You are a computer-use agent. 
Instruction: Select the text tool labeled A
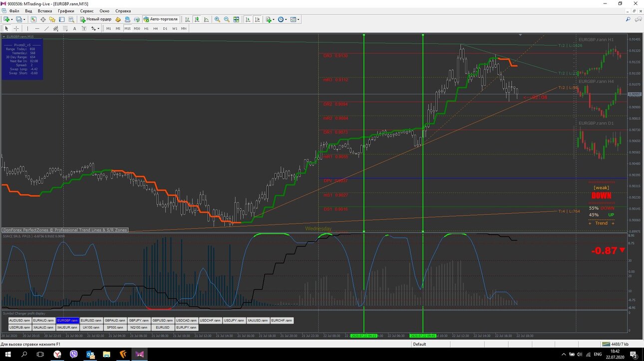(74, 28)
